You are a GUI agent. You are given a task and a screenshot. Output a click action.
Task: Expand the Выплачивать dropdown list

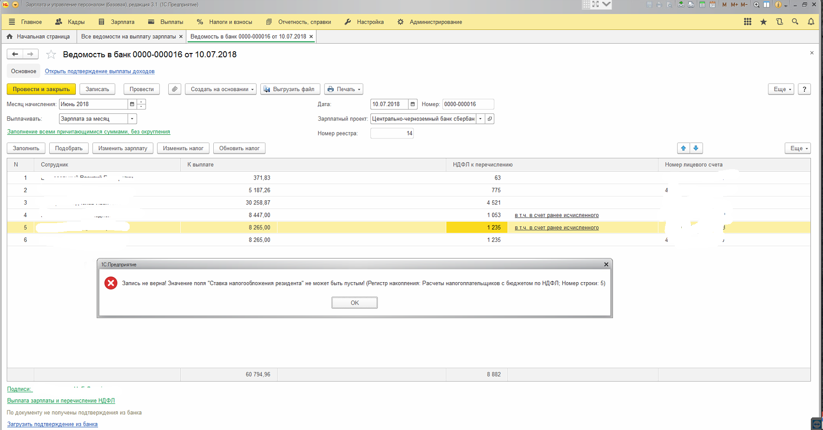pyautogui.click(x=132, y=119)
